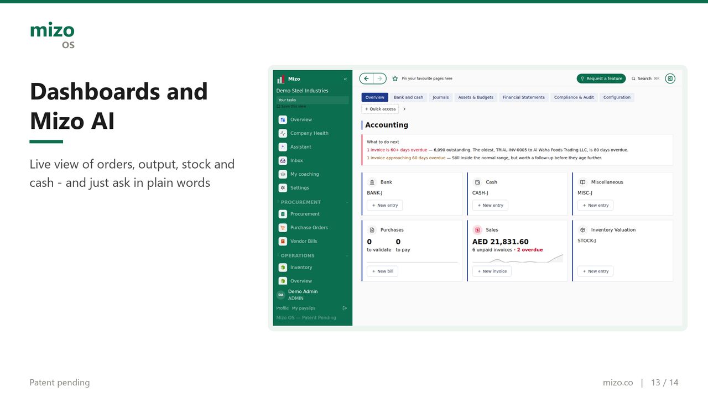
Task: Open the Search field
Action: pos(645,78)
